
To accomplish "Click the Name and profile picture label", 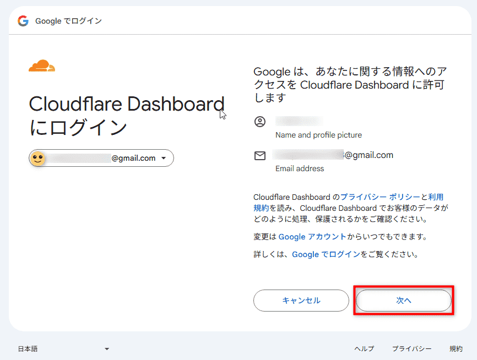I will [318, 135].
